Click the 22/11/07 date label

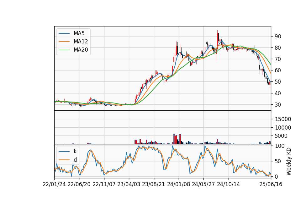tap(104, 185)
